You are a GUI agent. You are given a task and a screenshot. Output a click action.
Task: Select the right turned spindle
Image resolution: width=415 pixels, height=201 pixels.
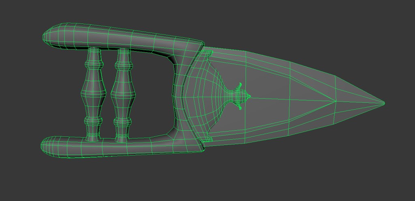pyautogui.click(x=123, y=94)
